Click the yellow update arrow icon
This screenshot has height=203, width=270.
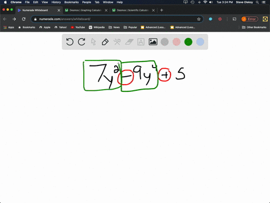click(x=265, y=19)
